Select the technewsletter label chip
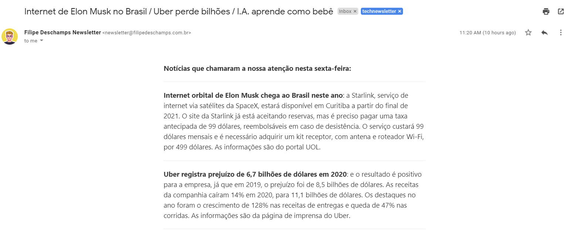The width and height of the screenshot is (569, 232). [x=379, y=11]
